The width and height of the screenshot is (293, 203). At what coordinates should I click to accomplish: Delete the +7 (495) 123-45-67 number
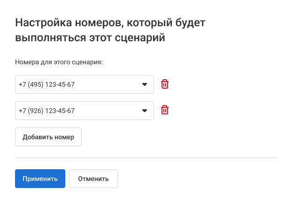click(x=165, y=84)
